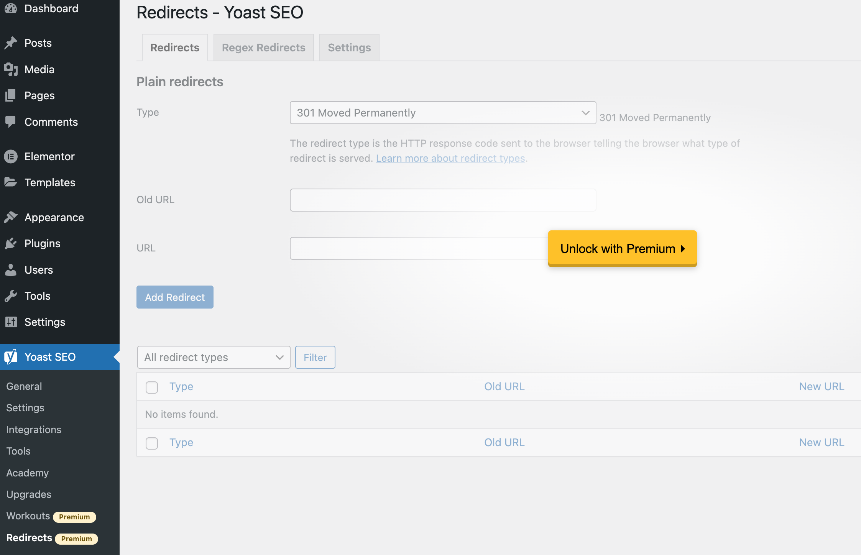Screen dimensions: 861x555
Task: Select the Posts pushpin icon
Action: pos(11,43)
